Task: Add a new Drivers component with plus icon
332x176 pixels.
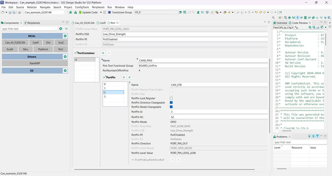Action: click(x=65, y=57)
